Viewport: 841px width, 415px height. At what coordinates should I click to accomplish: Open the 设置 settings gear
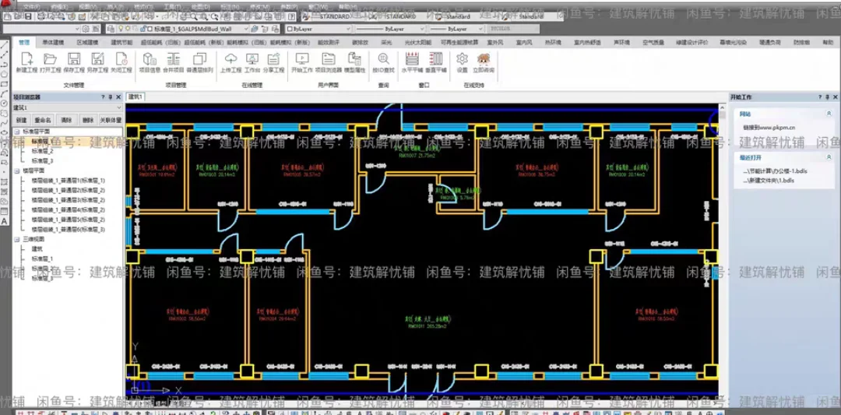462,62
